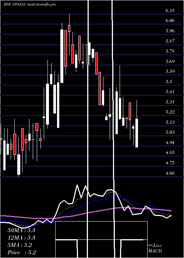Click the 5.13 price axis label
The image size is (184, 258).
pyautogui.click(x=170, y=122)
